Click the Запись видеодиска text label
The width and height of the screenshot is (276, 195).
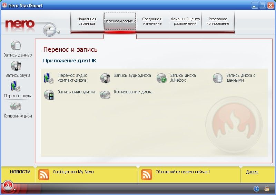pos(76,92)
